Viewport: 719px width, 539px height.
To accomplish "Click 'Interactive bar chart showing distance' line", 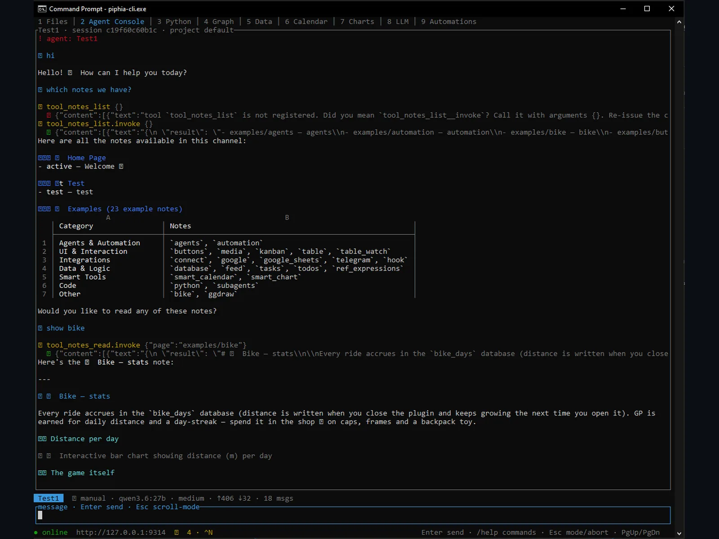I will [165, 456].
